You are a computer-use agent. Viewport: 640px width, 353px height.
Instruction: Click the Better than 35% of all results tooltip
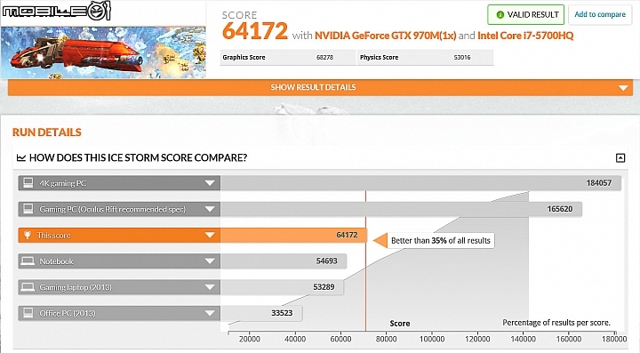pyautogui.click(x=440, y=241)
